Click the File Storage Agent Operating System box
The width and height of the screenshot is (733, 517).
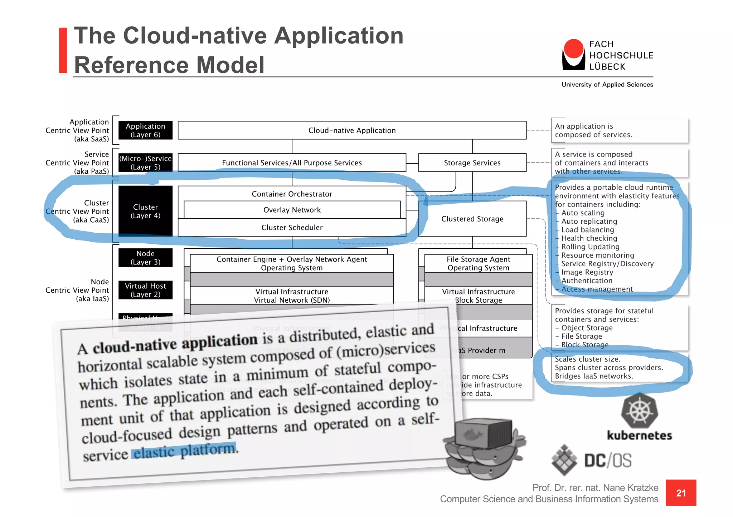click(x=479, y=264)
